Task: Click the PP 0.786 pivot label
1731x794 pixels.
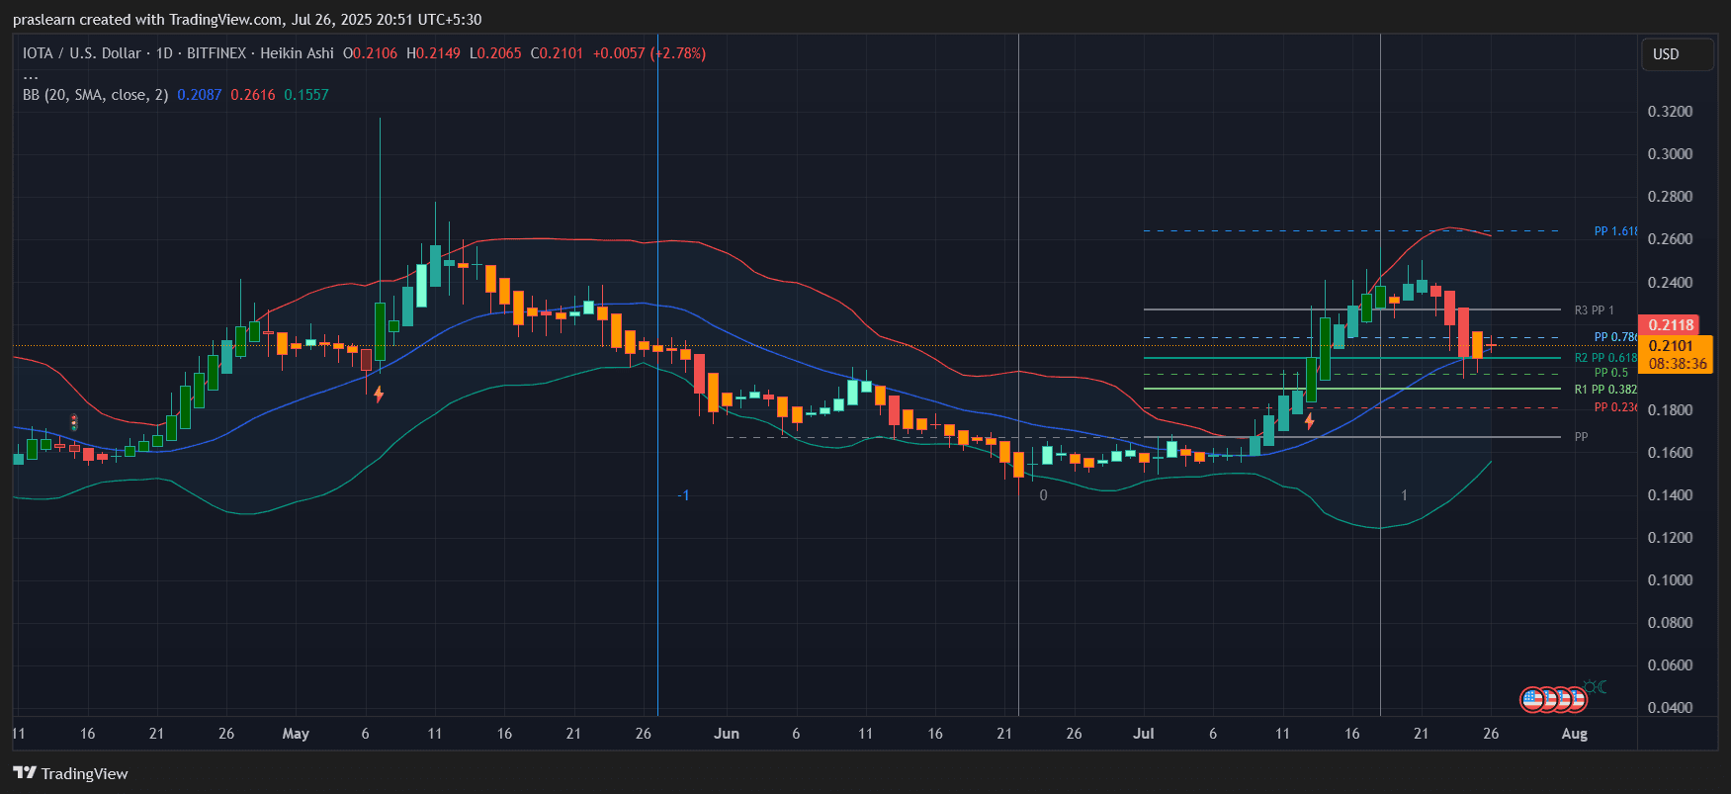Action: tap(1615, 337)
